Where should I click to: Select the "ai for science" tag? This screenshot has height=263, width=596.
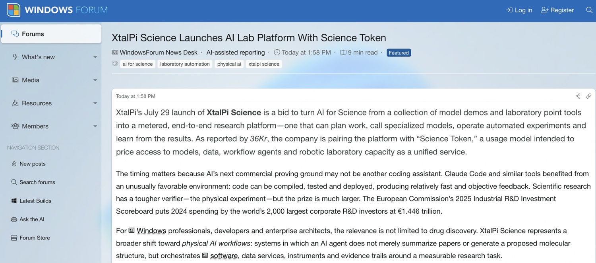click(137, 64)
